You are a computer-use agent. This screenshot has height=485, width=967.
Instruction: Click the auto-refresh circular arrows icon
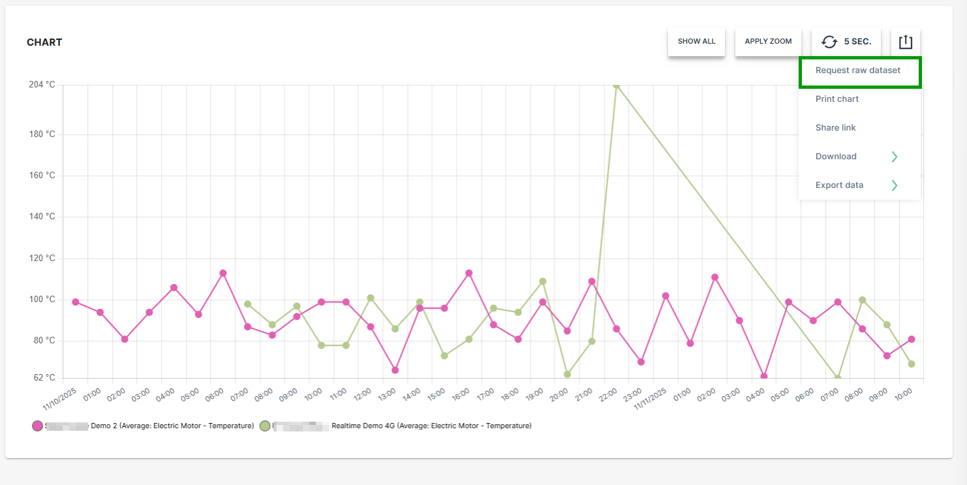(829, 42)
